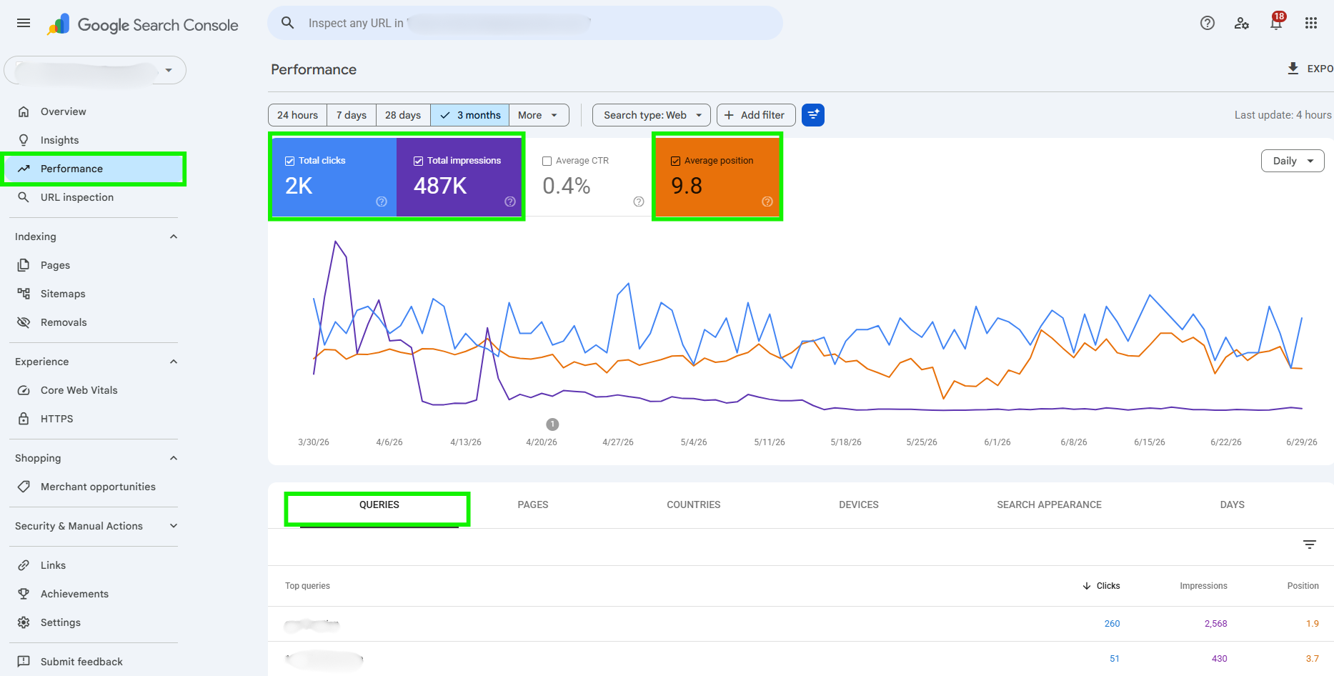Open the help question mark icon

[x=1208, y=23]
